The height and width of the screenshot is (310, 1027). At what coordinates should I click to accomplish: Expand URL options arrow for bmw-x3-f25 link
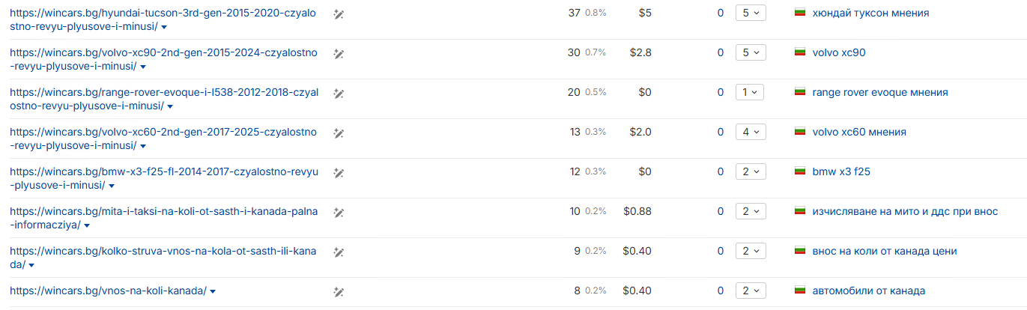112,186
